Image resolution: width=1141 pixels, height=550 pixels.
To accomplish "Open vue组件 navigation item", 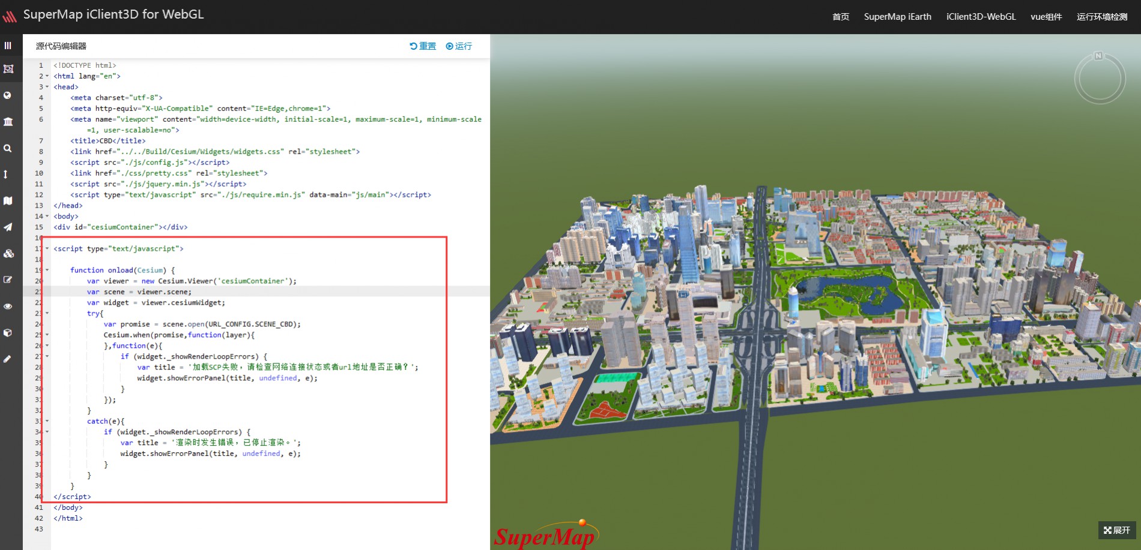I will [x=1046, y=17].
